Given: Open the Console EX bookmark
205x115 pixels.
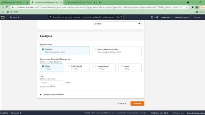Looking at the screenshot, I should (12, 12).
